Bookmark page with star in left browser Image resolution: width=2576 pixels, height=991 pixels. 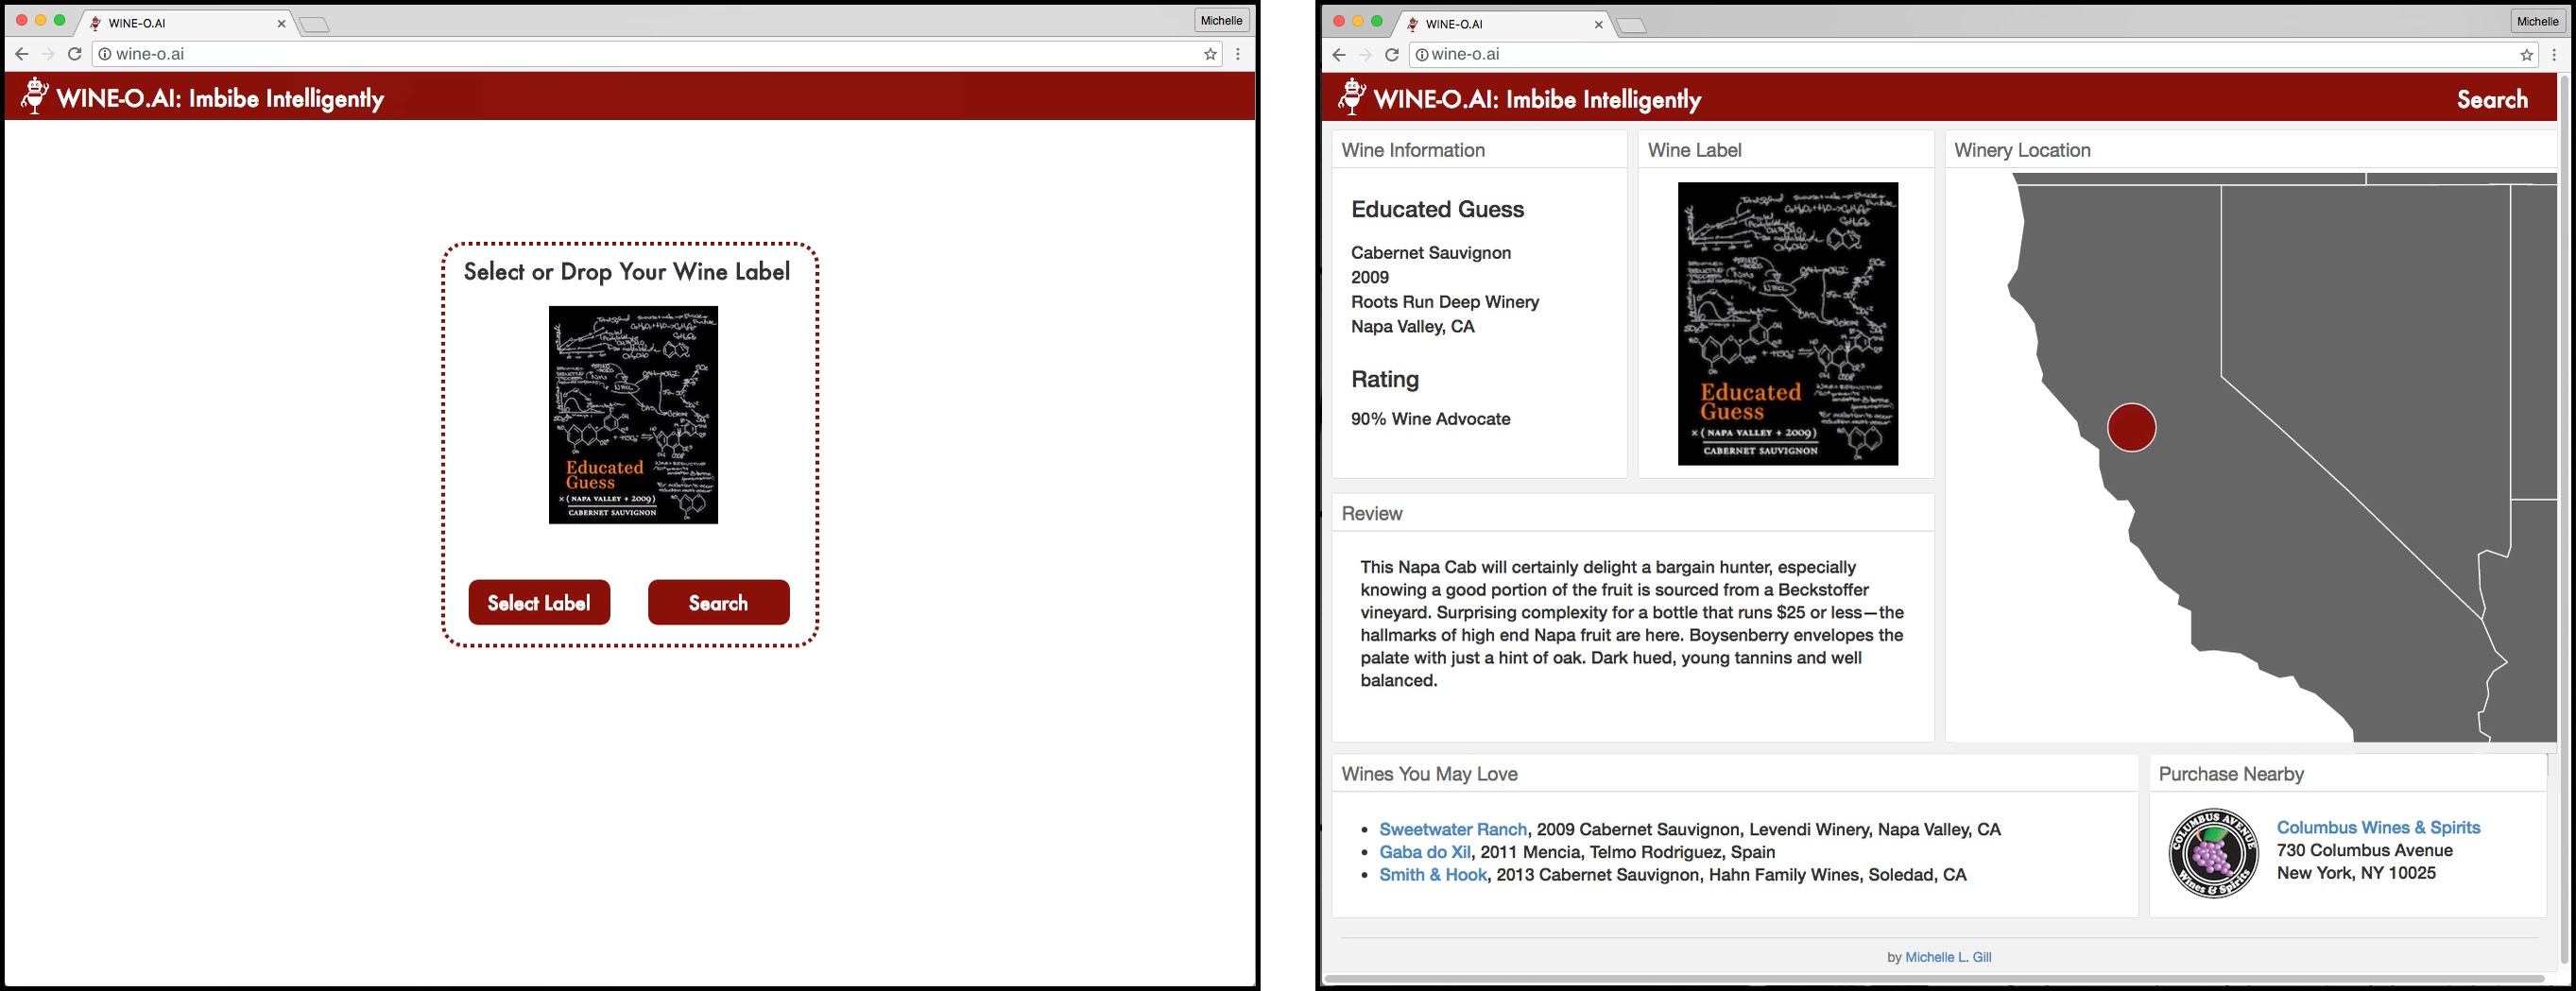tap(1210, 54)
